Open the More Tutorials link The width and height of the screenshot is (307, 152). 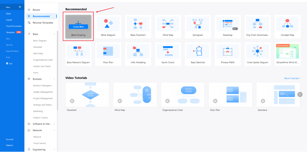(x=292, y=78)
